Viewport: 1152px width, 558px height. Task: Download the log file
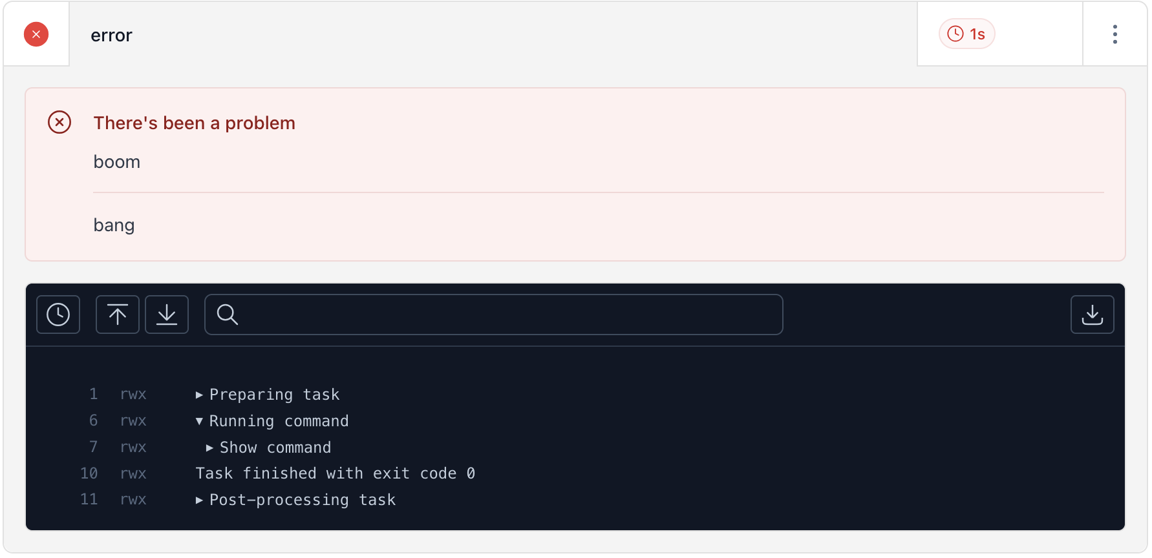tap(1092, 315)
